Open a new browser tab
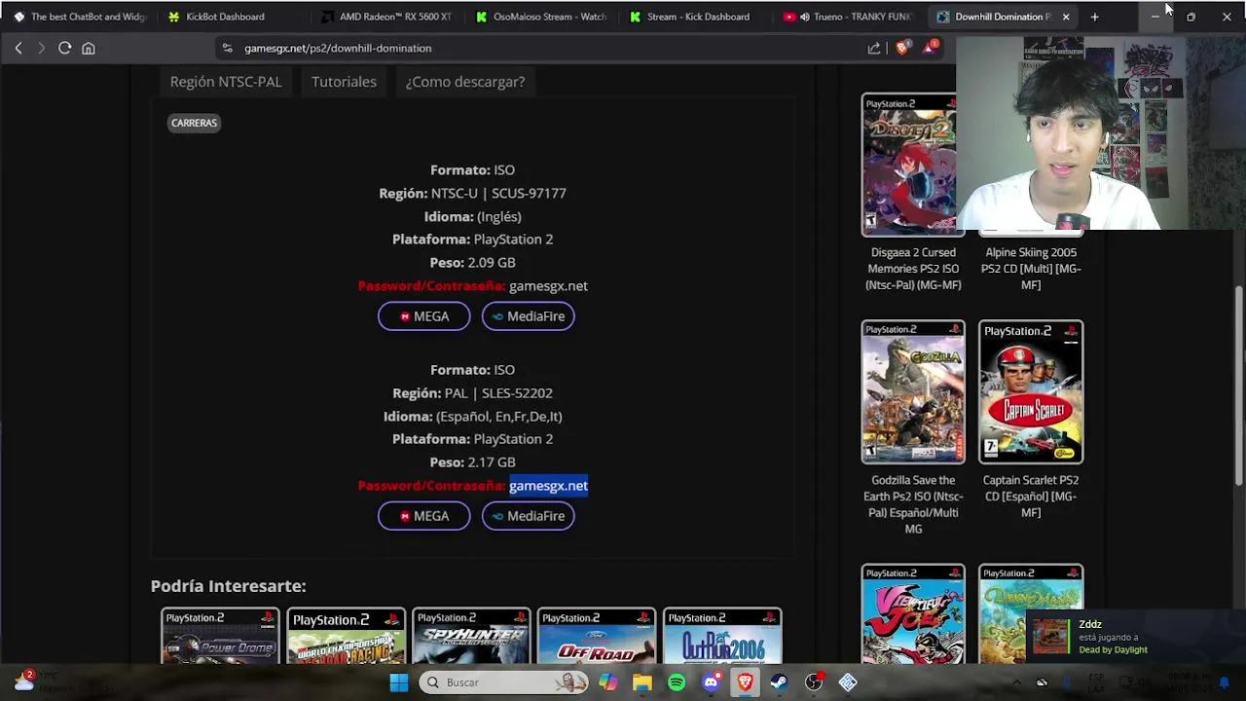 point(1094,17)
